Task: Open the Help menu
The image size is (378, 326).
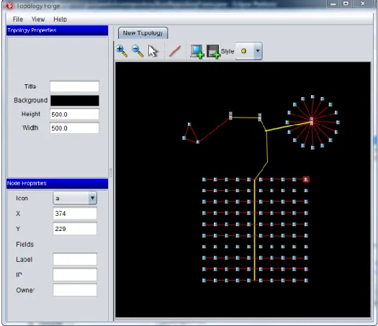Action: (60, 19)
